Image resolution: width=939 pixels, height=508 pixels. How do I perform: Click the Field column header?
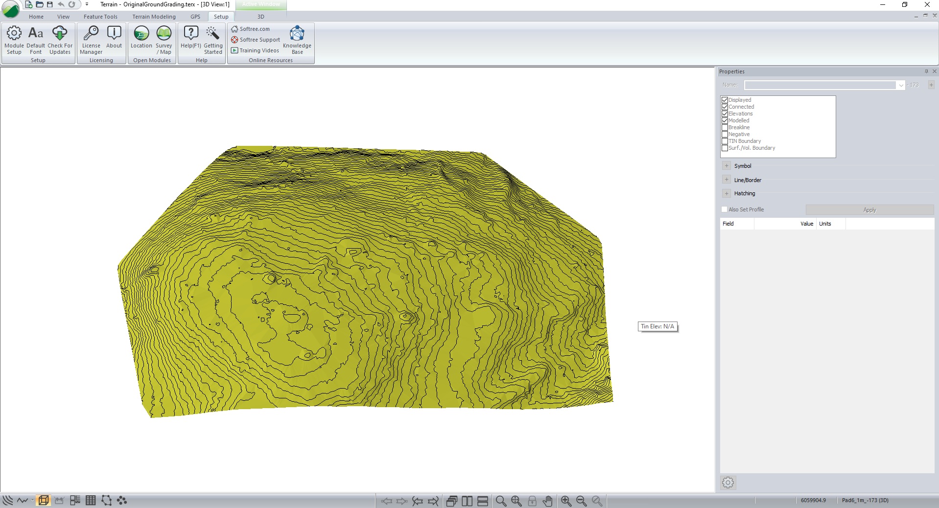tap(737, 224)
